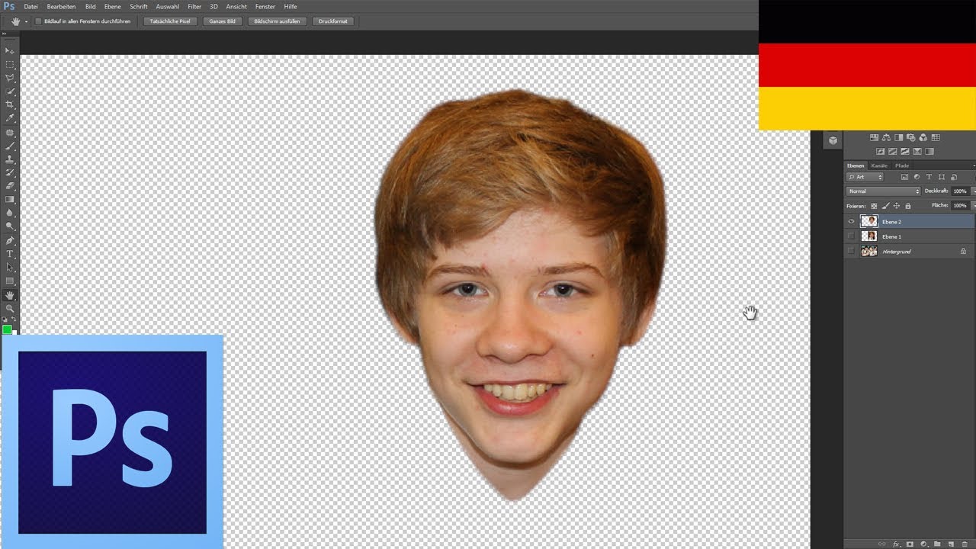Enable 'Bildlauf in allen Fenstern durchführen' checkbox
Viewport: 976px width, 549px height.
click(x=38, y=21)
